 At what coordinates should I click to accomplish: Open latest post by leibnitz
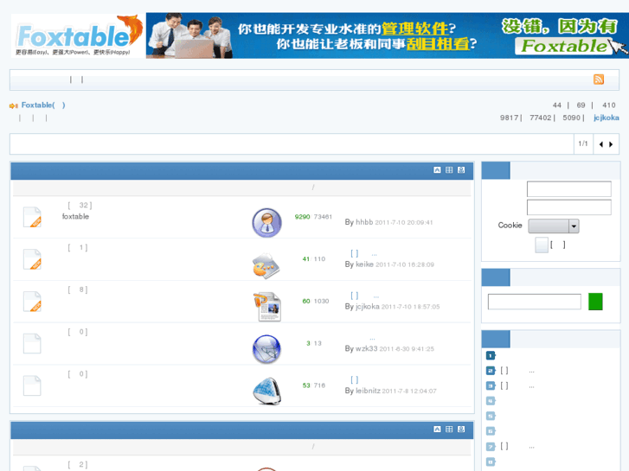pyautogui.click(x=390, y=391)
